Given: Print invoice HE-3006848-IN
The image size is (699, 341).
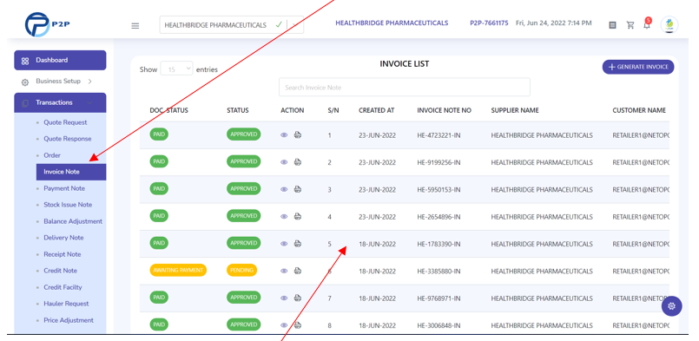Looking at the screenshot, I should pyautogui.click(x=298, y=325).
